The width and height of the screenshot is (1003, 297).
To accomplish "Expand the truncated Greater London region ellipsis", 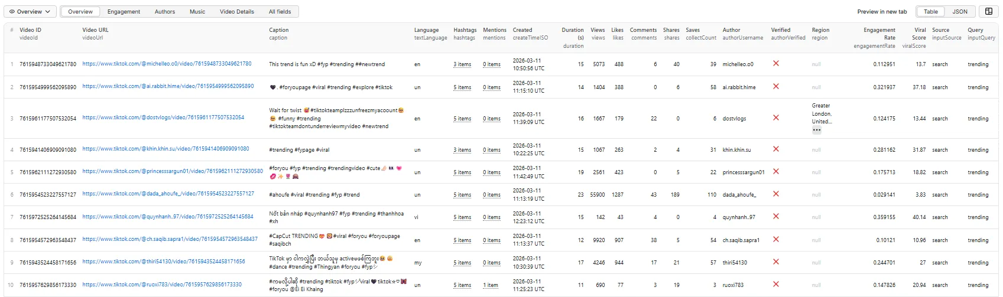I will (x=817, y=130).
